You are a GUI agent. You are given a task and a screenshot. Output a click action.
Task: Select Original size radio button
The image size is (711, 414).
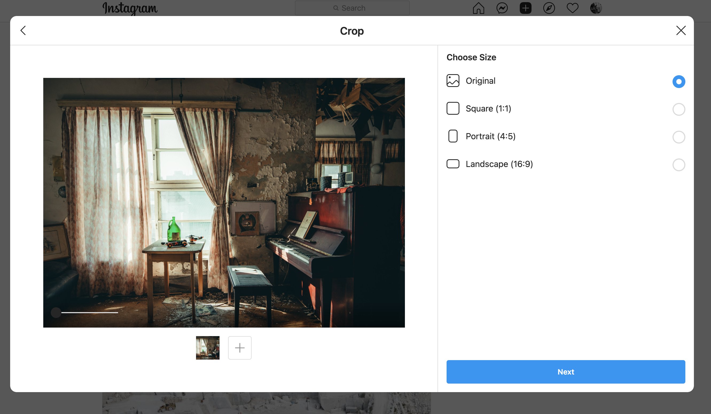[678, 81]
